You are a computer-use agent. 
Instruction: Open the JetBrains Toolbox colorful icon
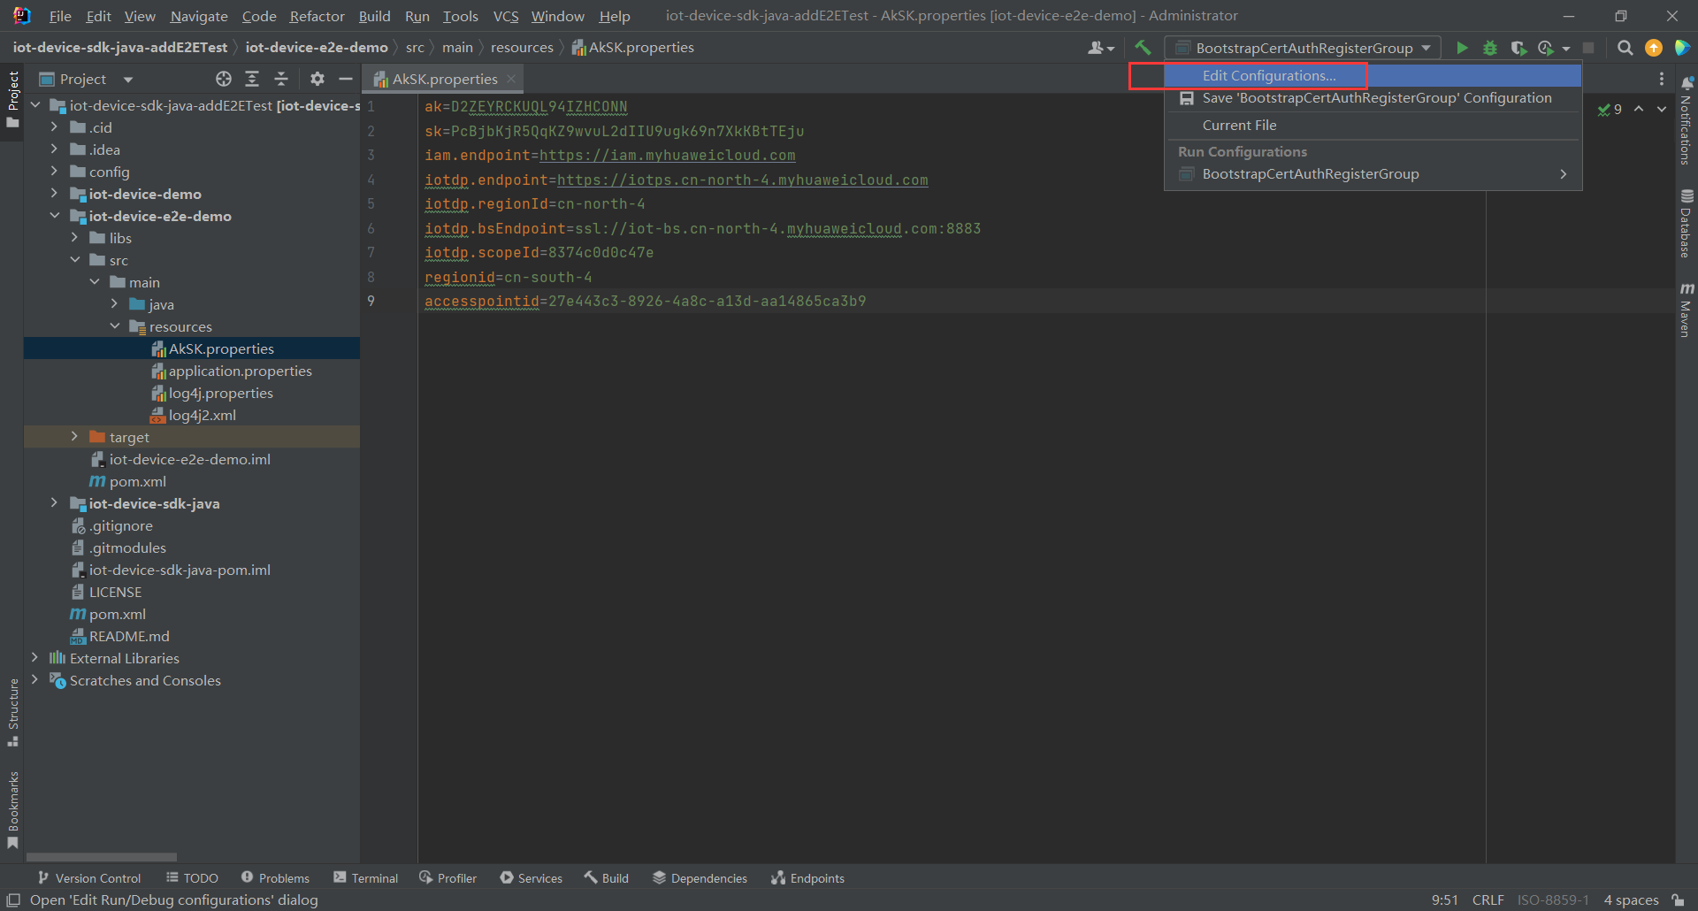1682,48
